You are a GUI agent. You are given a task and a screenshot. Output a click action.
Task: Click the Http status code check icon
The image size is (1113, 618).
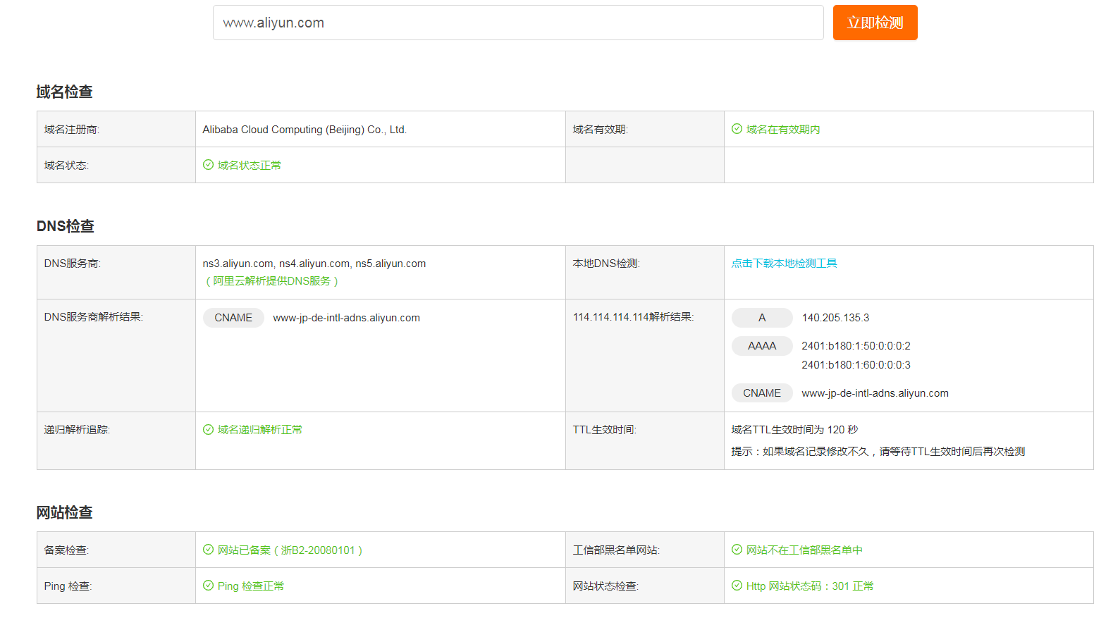(x=737, y=586)
